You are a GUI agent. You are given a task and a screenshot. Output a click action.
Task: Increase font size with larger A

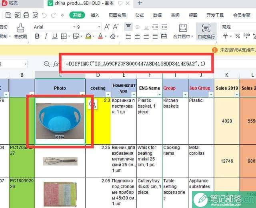107,27
